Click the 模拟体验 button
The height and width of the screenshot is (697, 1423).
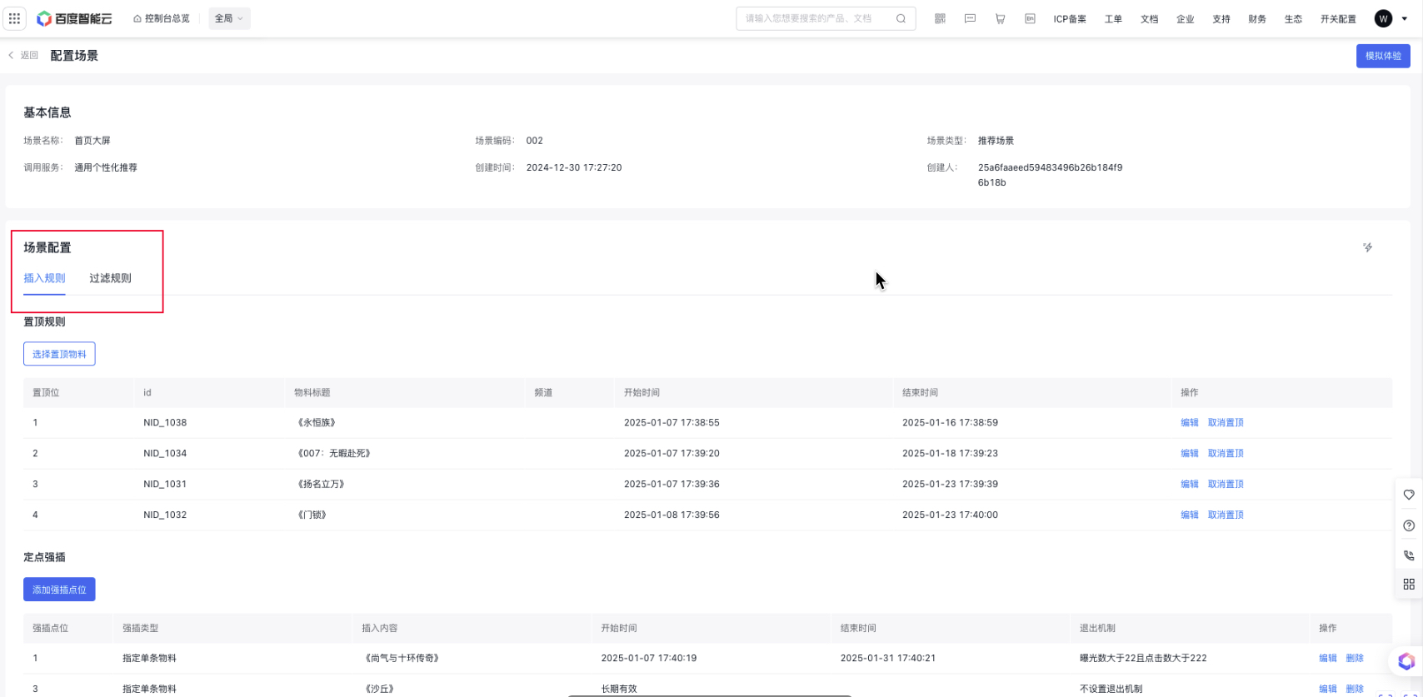pos(1383,56)
